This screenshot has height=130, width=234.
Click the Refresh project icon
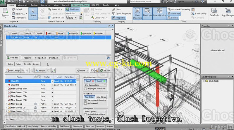13,9
